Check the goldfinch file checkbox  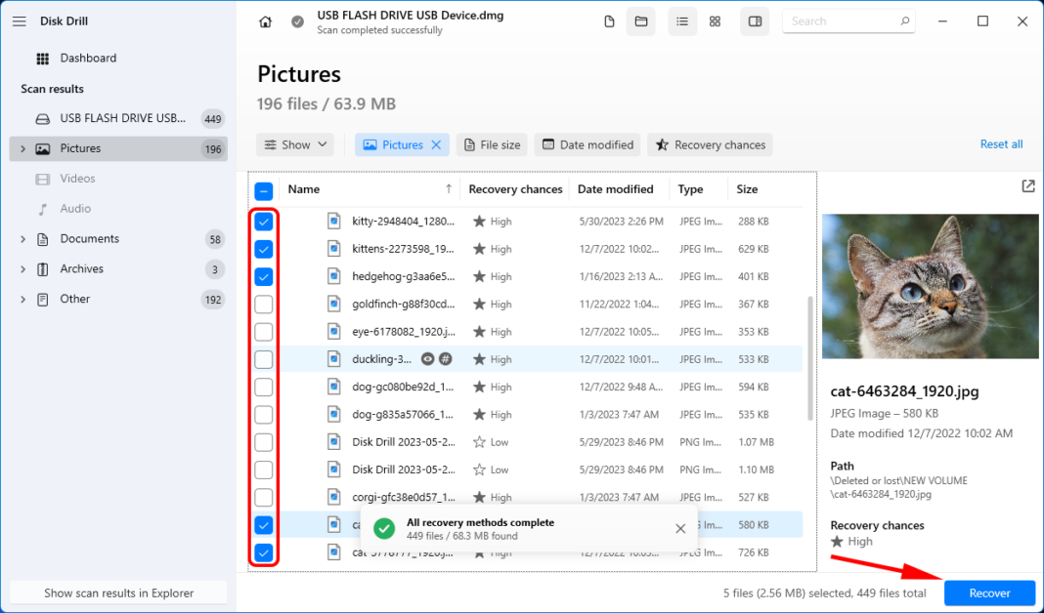click(264, 305)
